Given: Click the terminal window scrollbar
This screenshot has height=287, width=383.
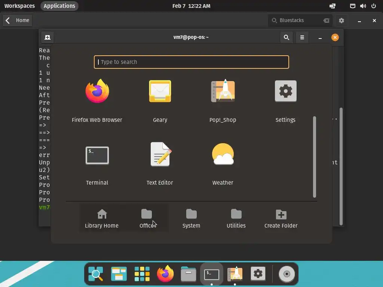Looking at the screenshot, I should [x=341, y=166].
